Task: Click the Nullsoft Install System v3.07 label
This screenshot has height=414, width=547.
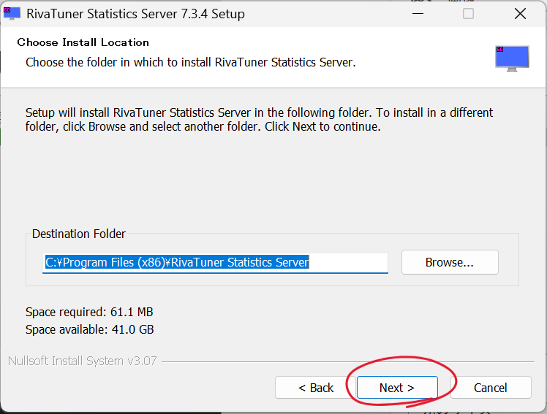Action: 82,361
